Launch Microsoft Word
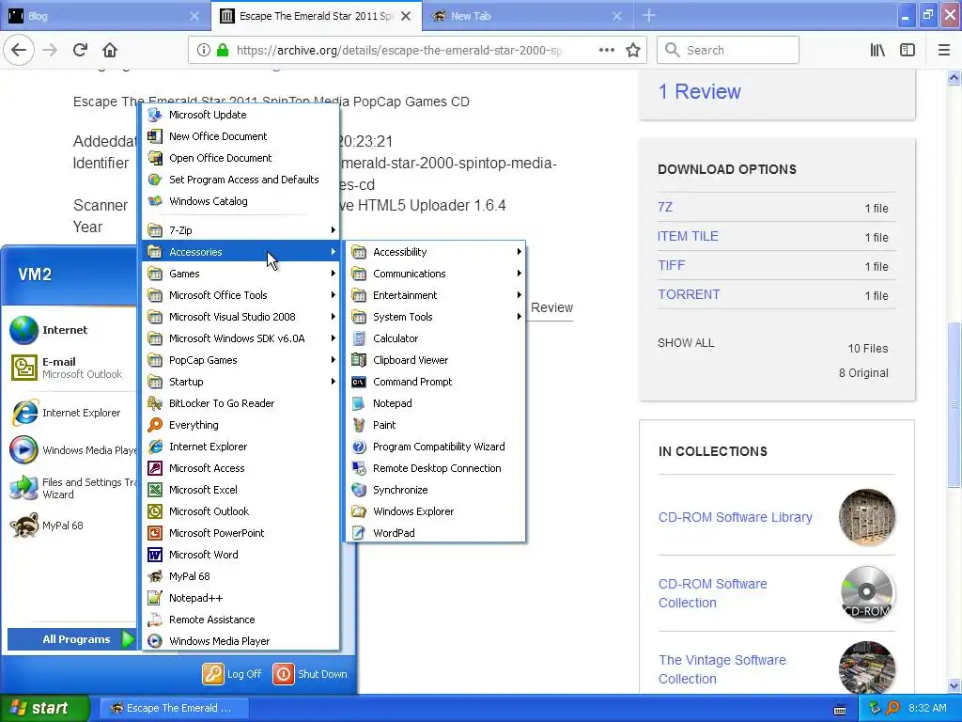The image size is (962, 722). point(240,555)
